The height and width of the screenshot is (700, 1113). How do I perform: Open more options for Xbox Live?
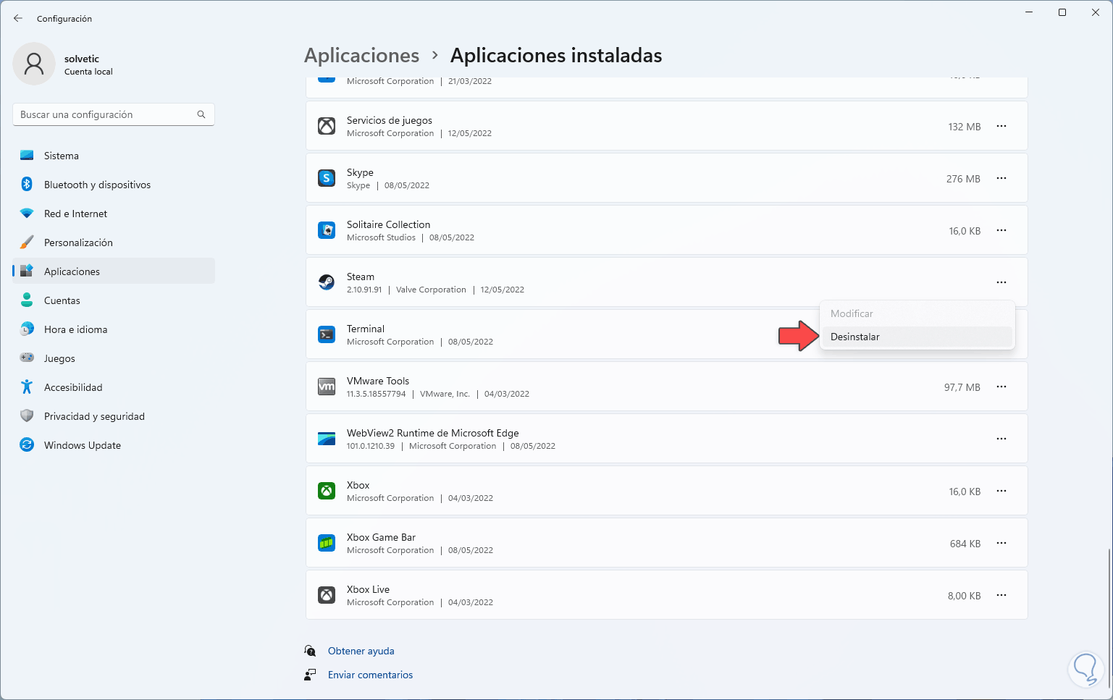click(x=1001, y=595)
